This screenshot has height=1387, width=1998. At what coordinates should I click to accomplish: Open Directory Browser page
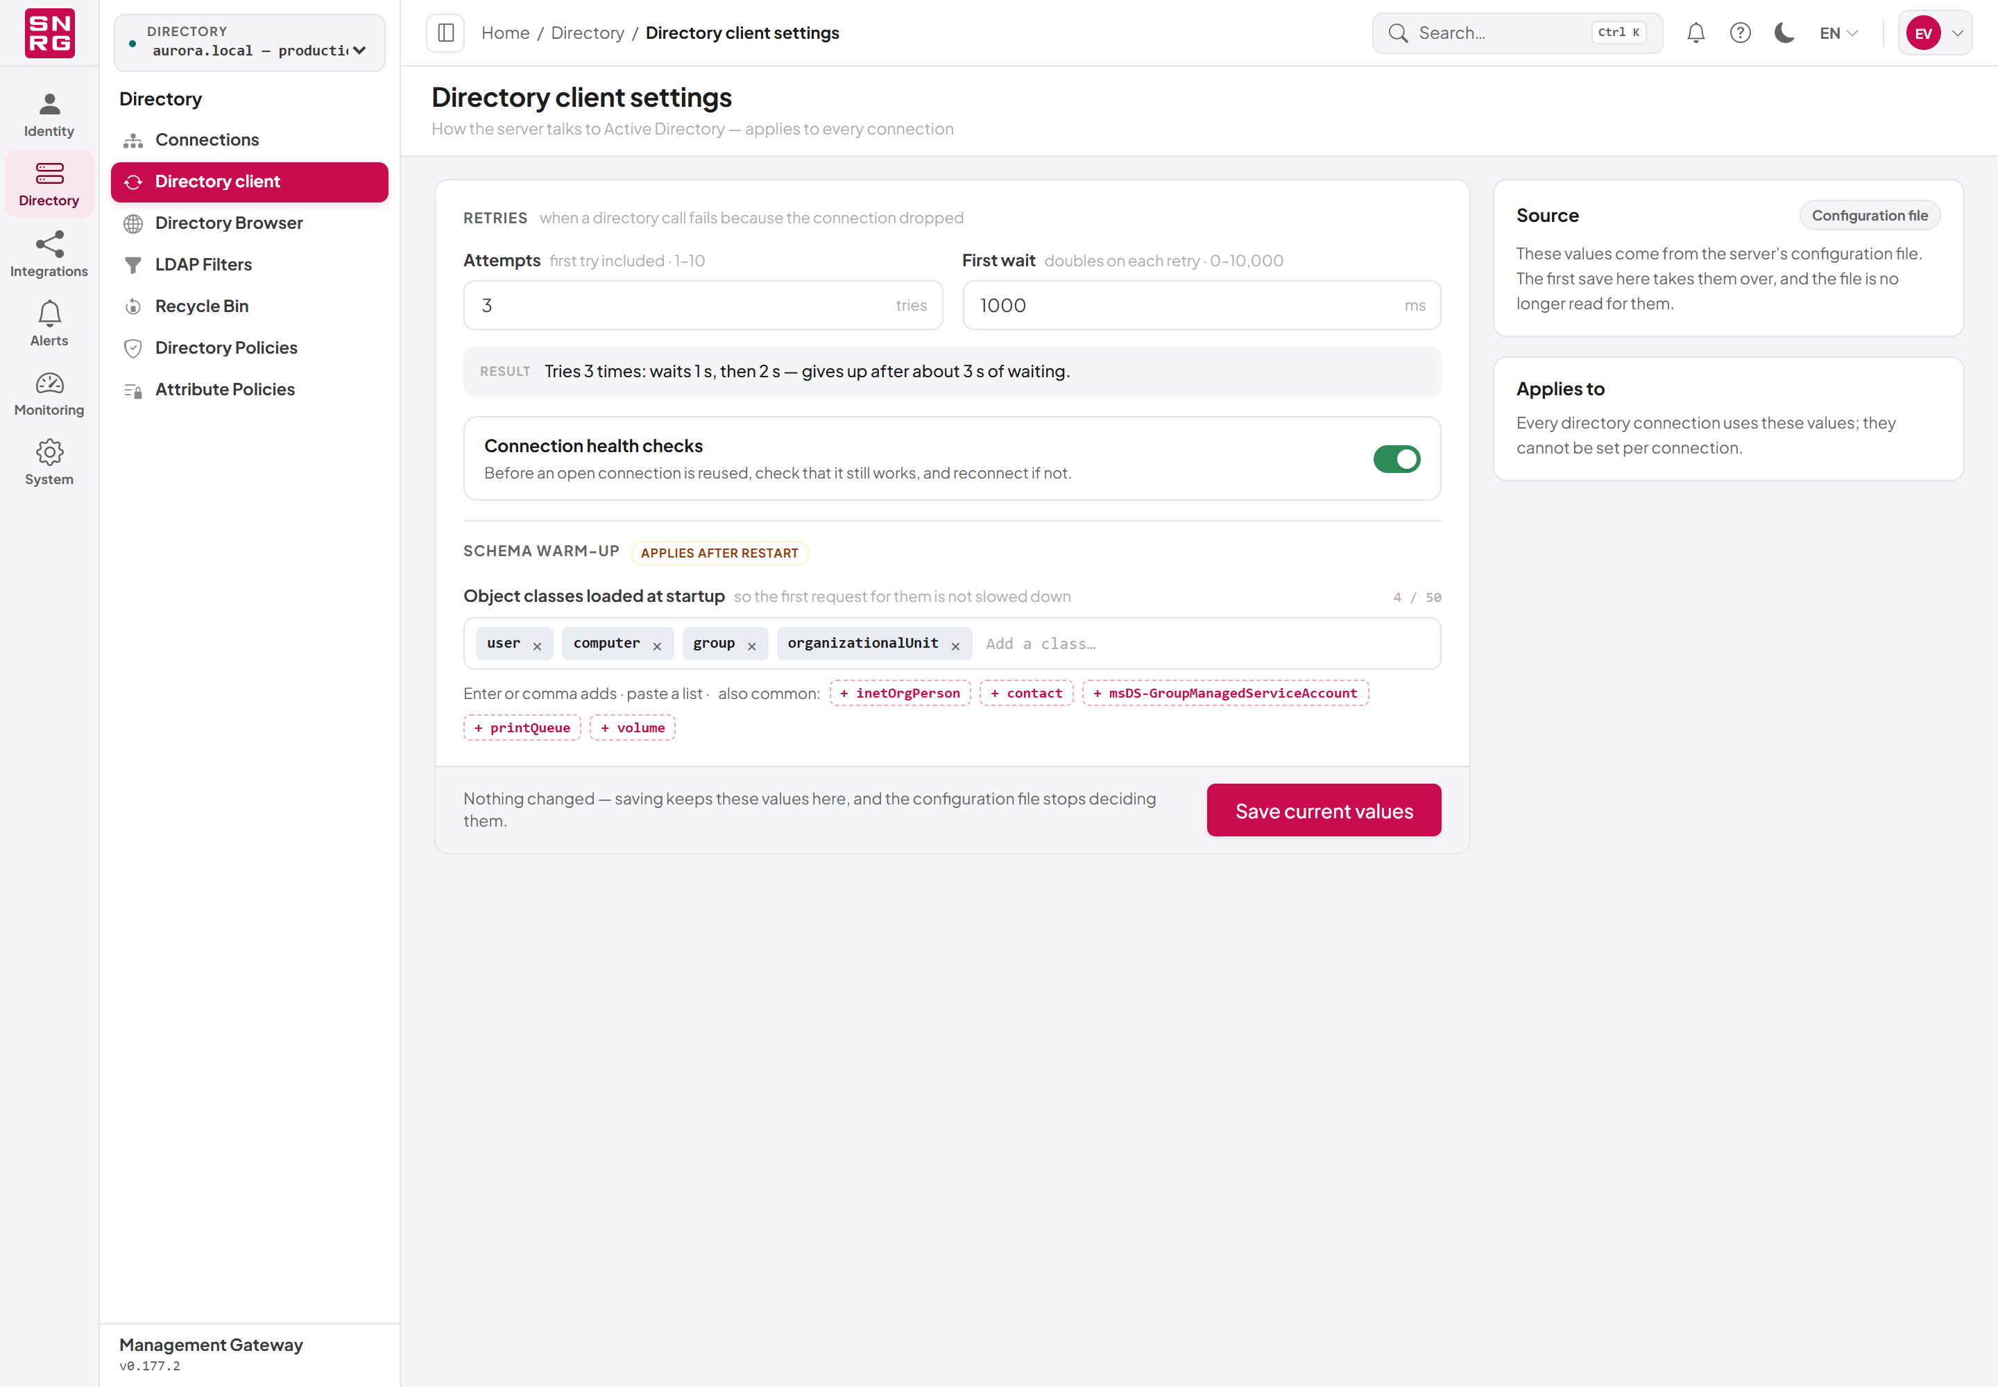(250, 223)
